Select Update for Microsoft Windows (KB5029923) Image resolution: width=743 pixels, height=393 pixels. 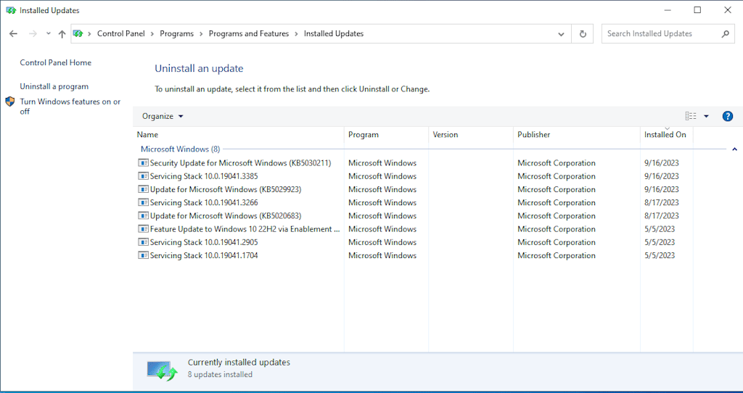pos(413,189)
